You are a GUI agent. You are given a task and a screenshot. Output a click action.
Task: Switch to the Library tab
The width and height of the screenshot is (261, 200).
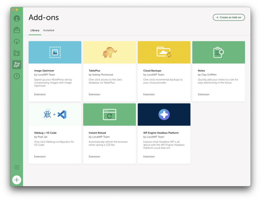[35, 30]
